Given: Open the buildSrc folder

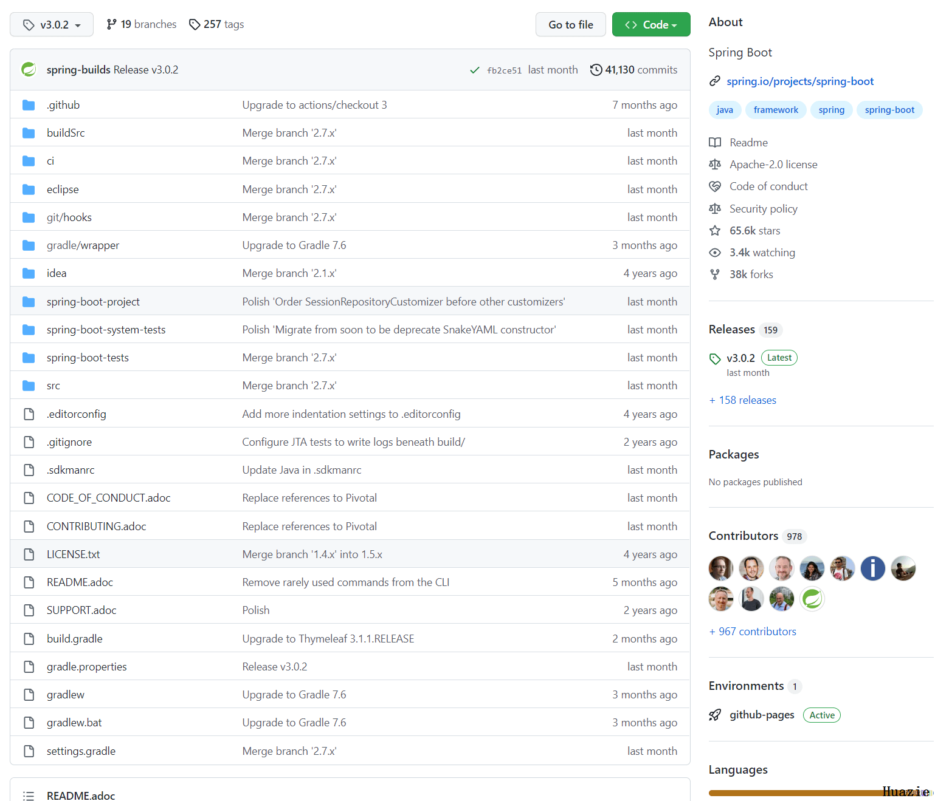Looking at the screenshot, I should tap(66, 133).
